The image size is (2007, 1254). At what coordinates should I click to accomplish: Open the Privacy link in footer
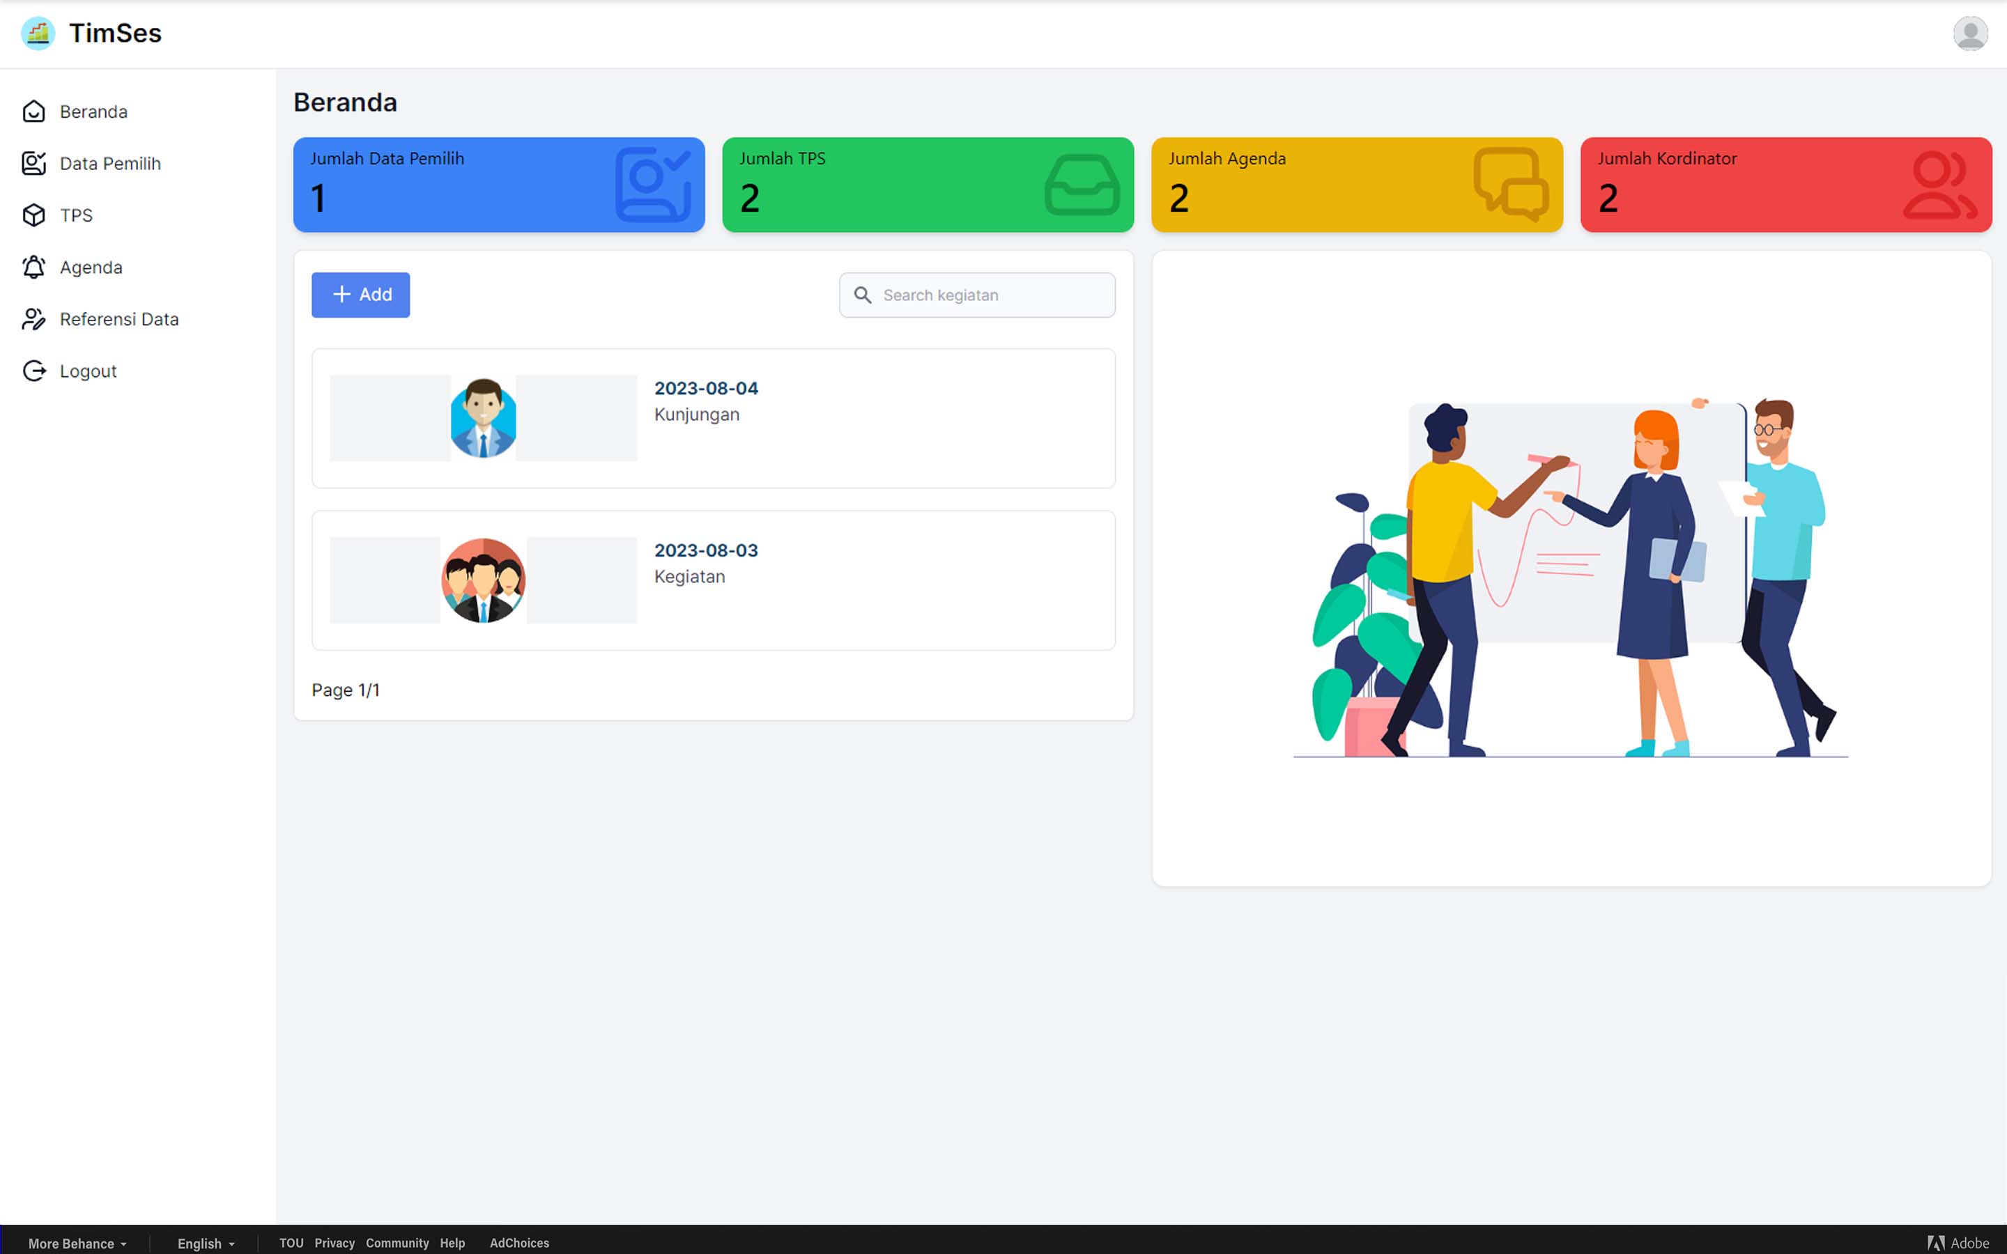(334, 1242)
